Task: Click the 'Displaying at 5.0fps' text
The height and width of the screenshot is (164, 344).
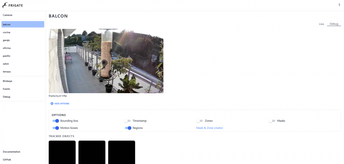Action: pyautogui.click(x=58, y=96)
